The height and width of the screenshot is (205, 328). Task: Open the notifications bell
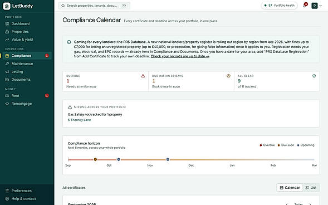point(305,6)
